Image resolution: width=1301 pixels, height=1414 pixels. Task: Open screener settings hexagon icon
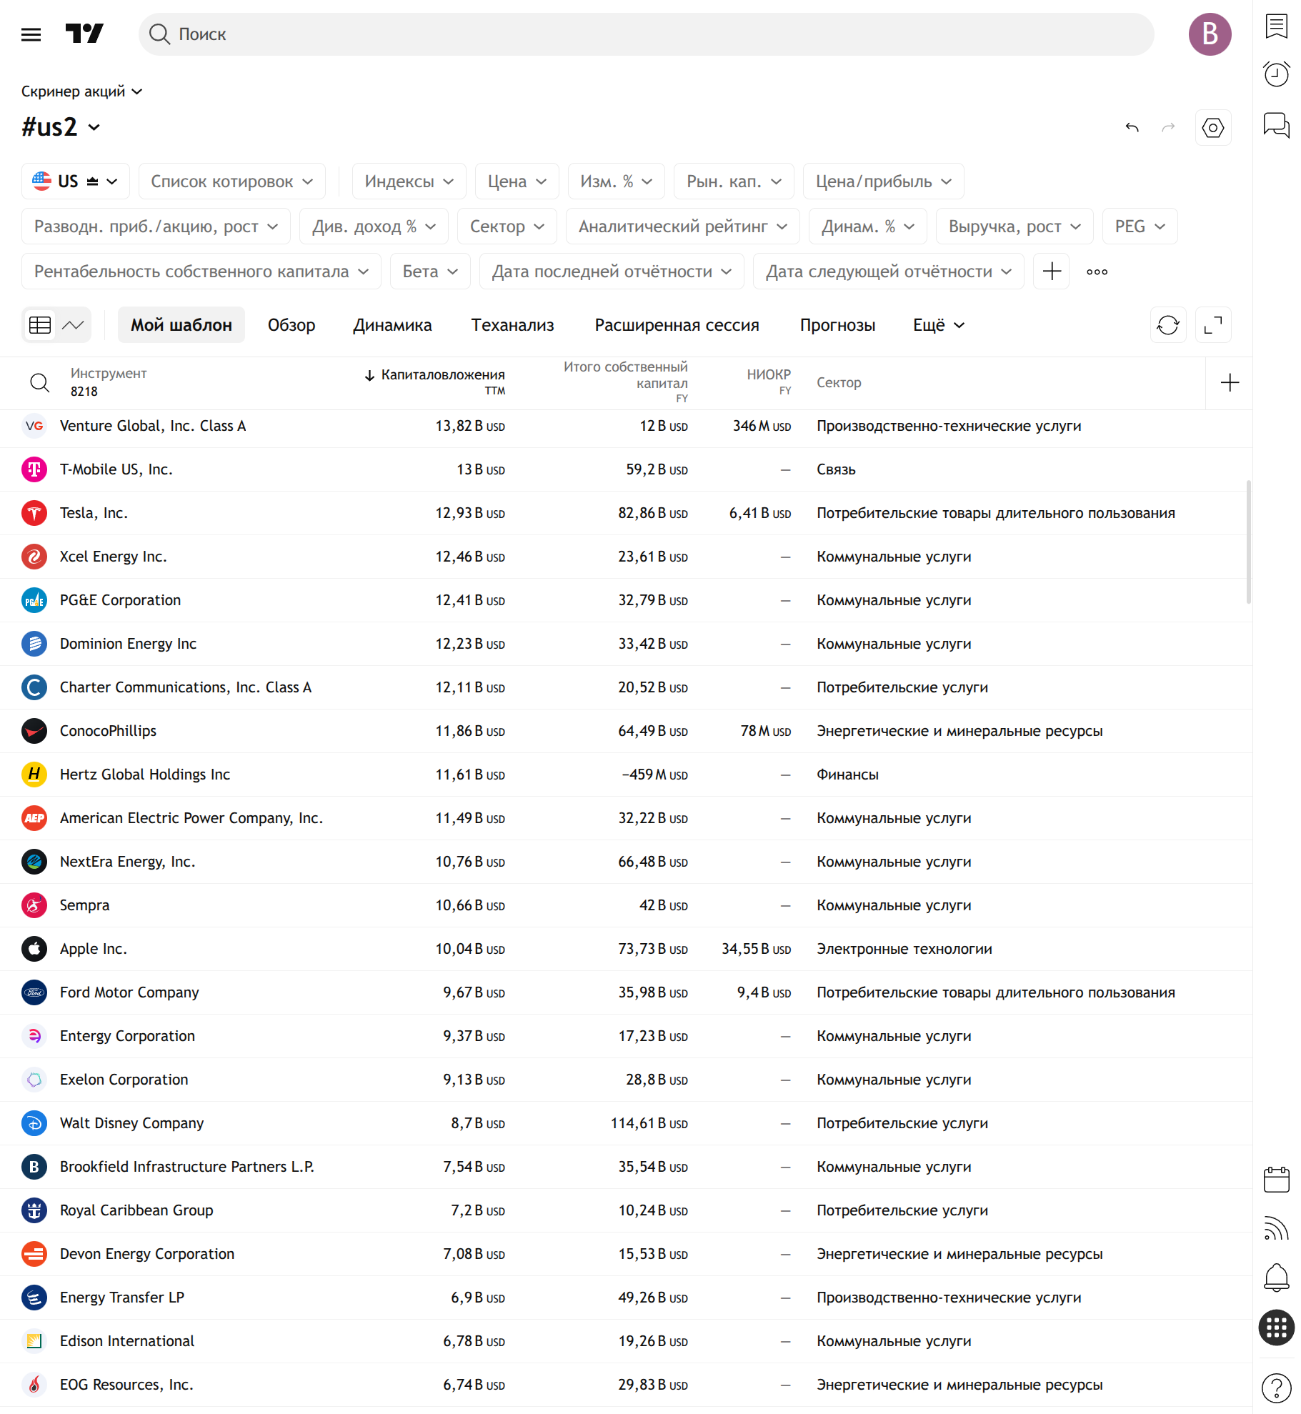[1212, 128]
